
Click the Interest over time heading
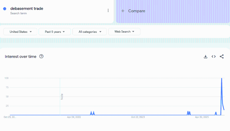pyautogui.click(x=21, y=57)
